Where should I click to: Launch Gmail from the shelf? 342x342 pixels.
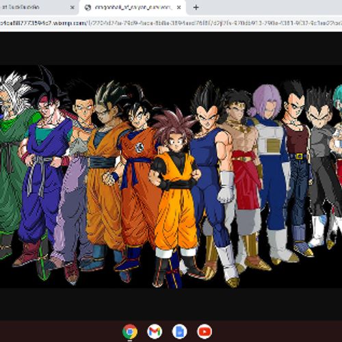[155, 332]
